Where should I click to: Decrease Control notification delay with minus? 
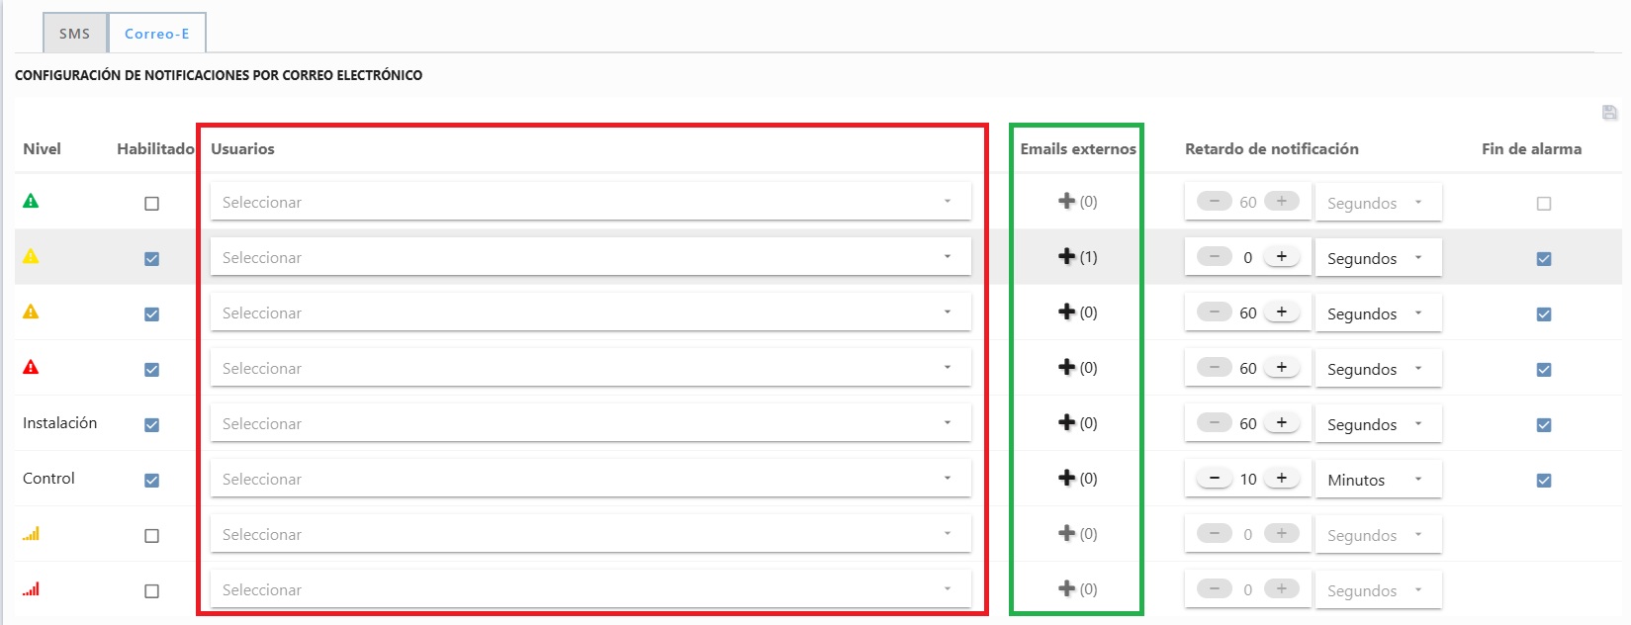(1215, 479)
